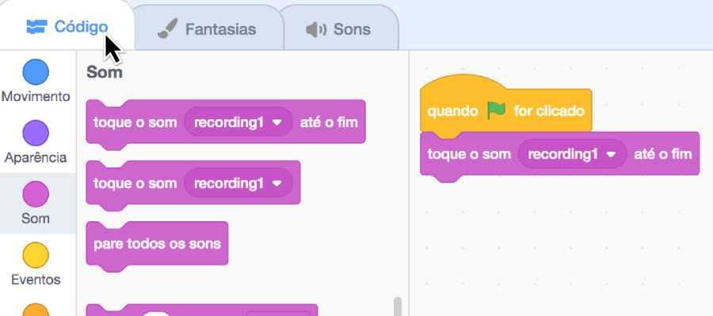The height and width of the screenshot is (316, 713).
Task: Click the speaker icon on the Sons tab
Action: [x=316, y=30]
